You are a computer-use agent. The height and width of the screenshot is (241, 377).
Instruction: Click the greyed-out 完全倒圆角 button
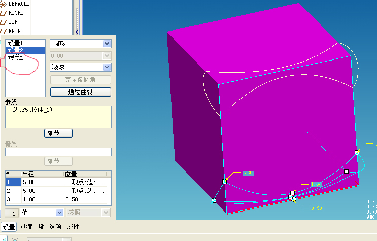point(81,80)
